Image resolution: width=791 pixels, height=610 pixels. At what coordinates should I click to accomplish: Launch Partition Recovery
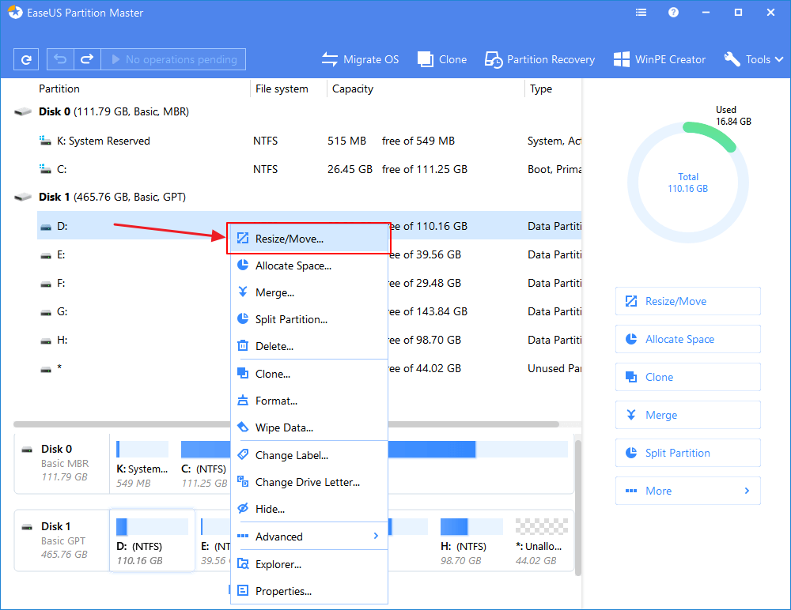click(x=539, y=59)
